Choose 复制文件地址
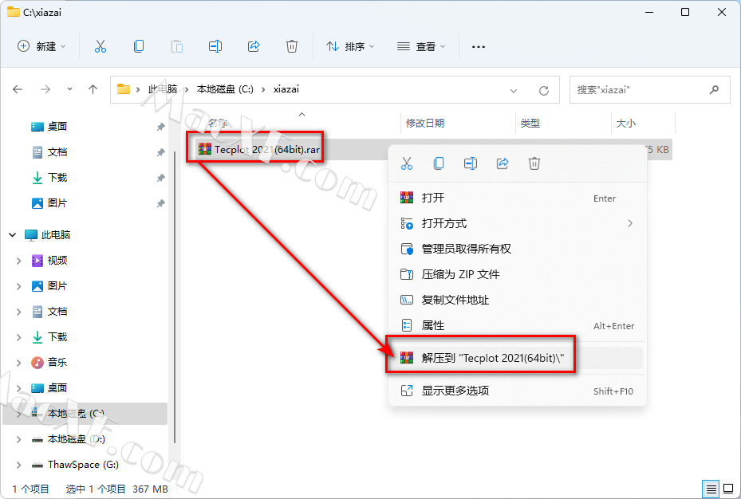741x499 pixels. (517, 300)
